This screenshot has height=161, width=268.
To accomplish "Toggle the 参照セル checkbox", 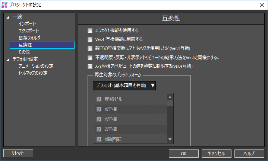I will coord(99,99).
